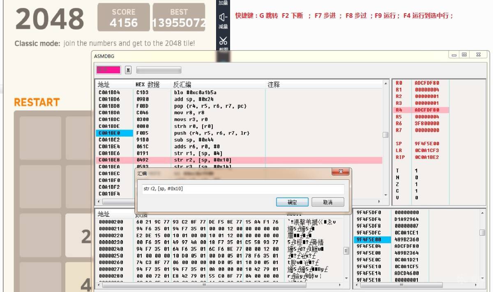
Task: Select the LR register value 0C0A1CF3
Action: click(x=427, y=151)
